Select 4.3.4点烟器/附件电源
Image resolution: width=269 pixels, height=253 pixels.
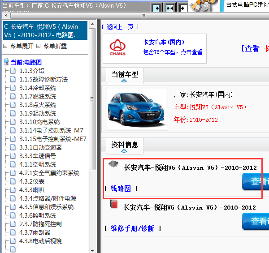pos(48,198)
